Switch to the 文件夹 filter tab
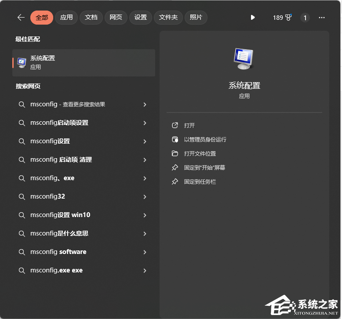Viewport: 342px width, 319px height. point(168,18)
